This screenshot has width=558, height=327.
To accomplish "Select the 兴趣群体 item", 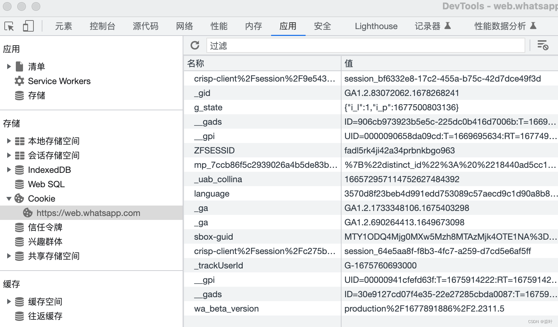I will [45, 241].
